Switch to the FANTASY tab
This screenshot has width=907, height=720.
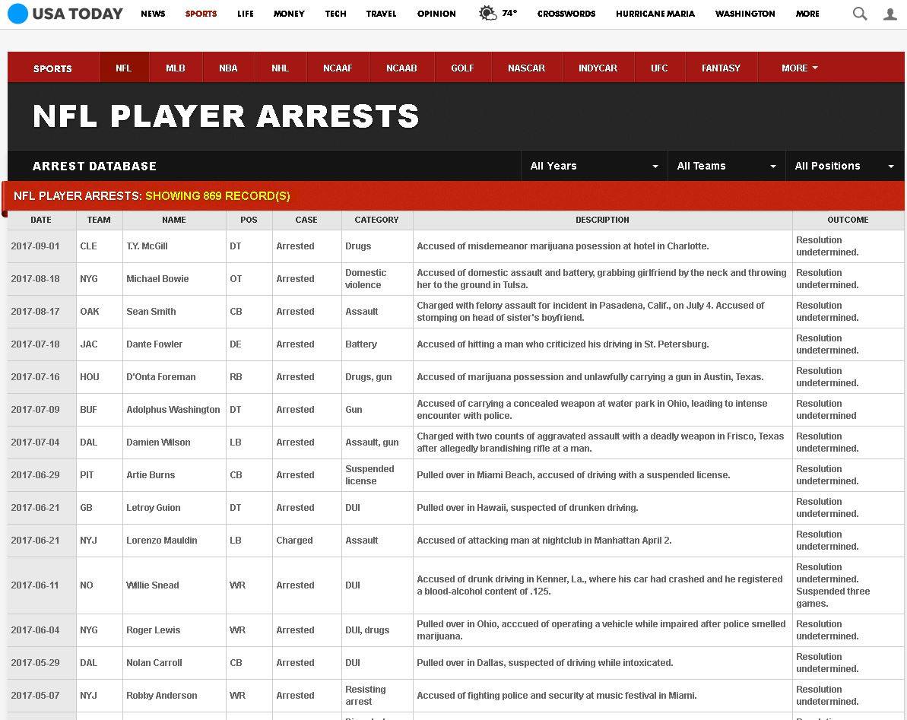(721, 68)
